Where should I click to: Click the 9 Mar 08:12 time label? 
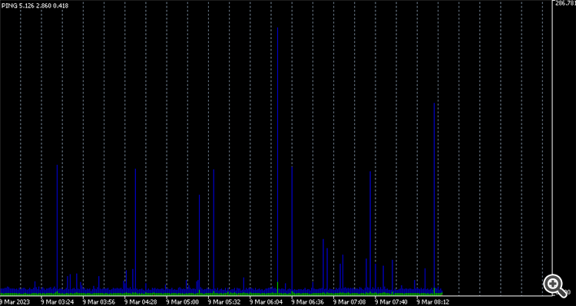[433, 302]
